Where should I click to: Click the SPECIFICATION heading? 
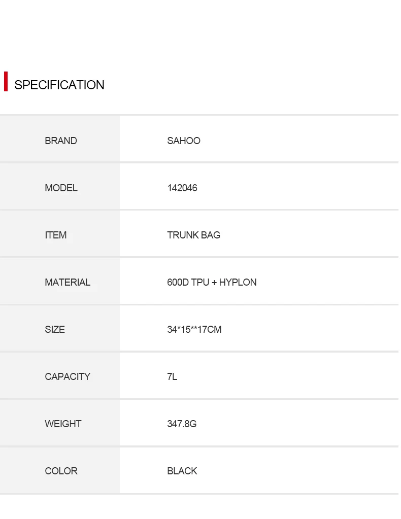(x=59, y=85)
